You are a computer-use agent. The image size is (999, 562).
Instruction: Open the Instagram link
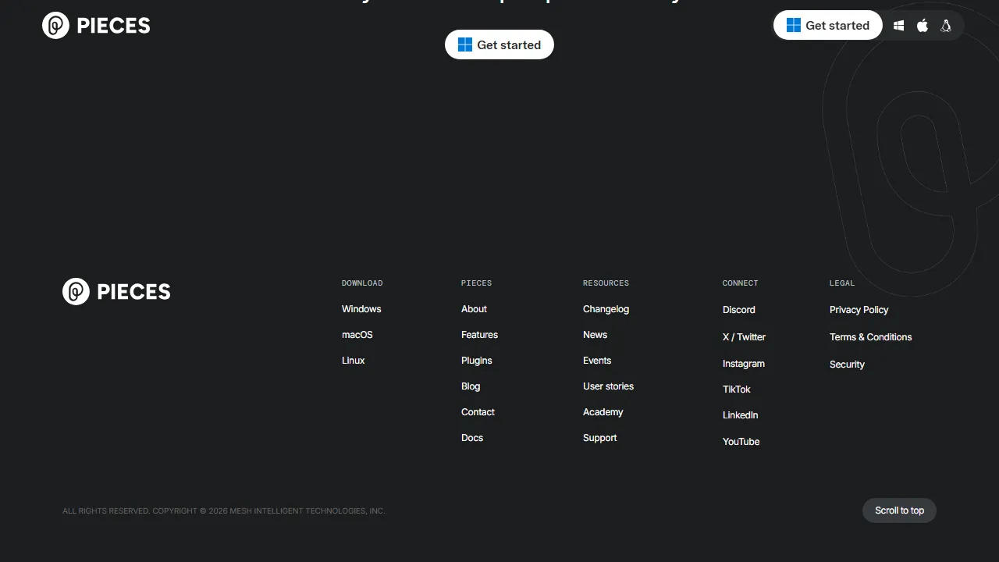pyautogui.click(x=743, y=364)
